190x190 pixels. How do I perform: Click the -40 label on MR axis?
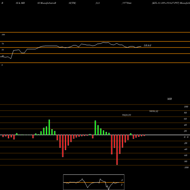[x=185, y=149]
